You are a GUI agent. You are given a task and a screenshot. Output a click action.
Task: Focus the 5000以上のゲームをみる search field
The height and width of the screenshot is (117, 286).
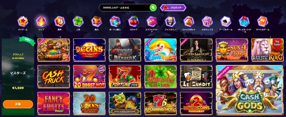(x=124, y=8)
